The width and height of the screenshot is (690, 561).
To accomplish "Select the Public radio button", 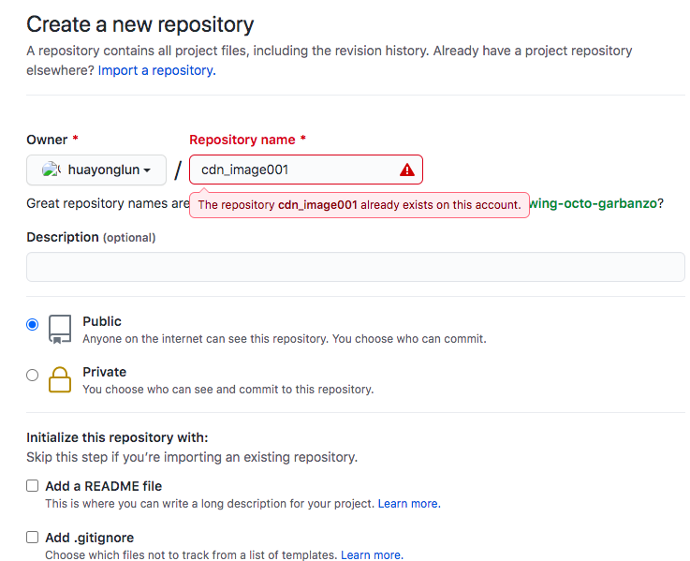I will (x=33, y=324).
